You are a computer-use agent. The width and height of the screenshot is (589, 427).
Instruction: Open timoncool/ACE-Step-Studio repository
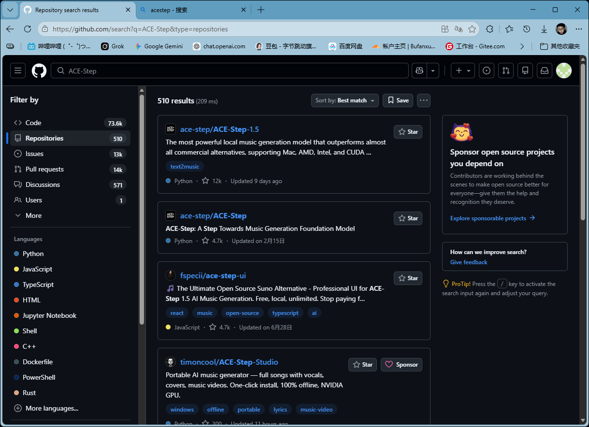pos(229,362)
